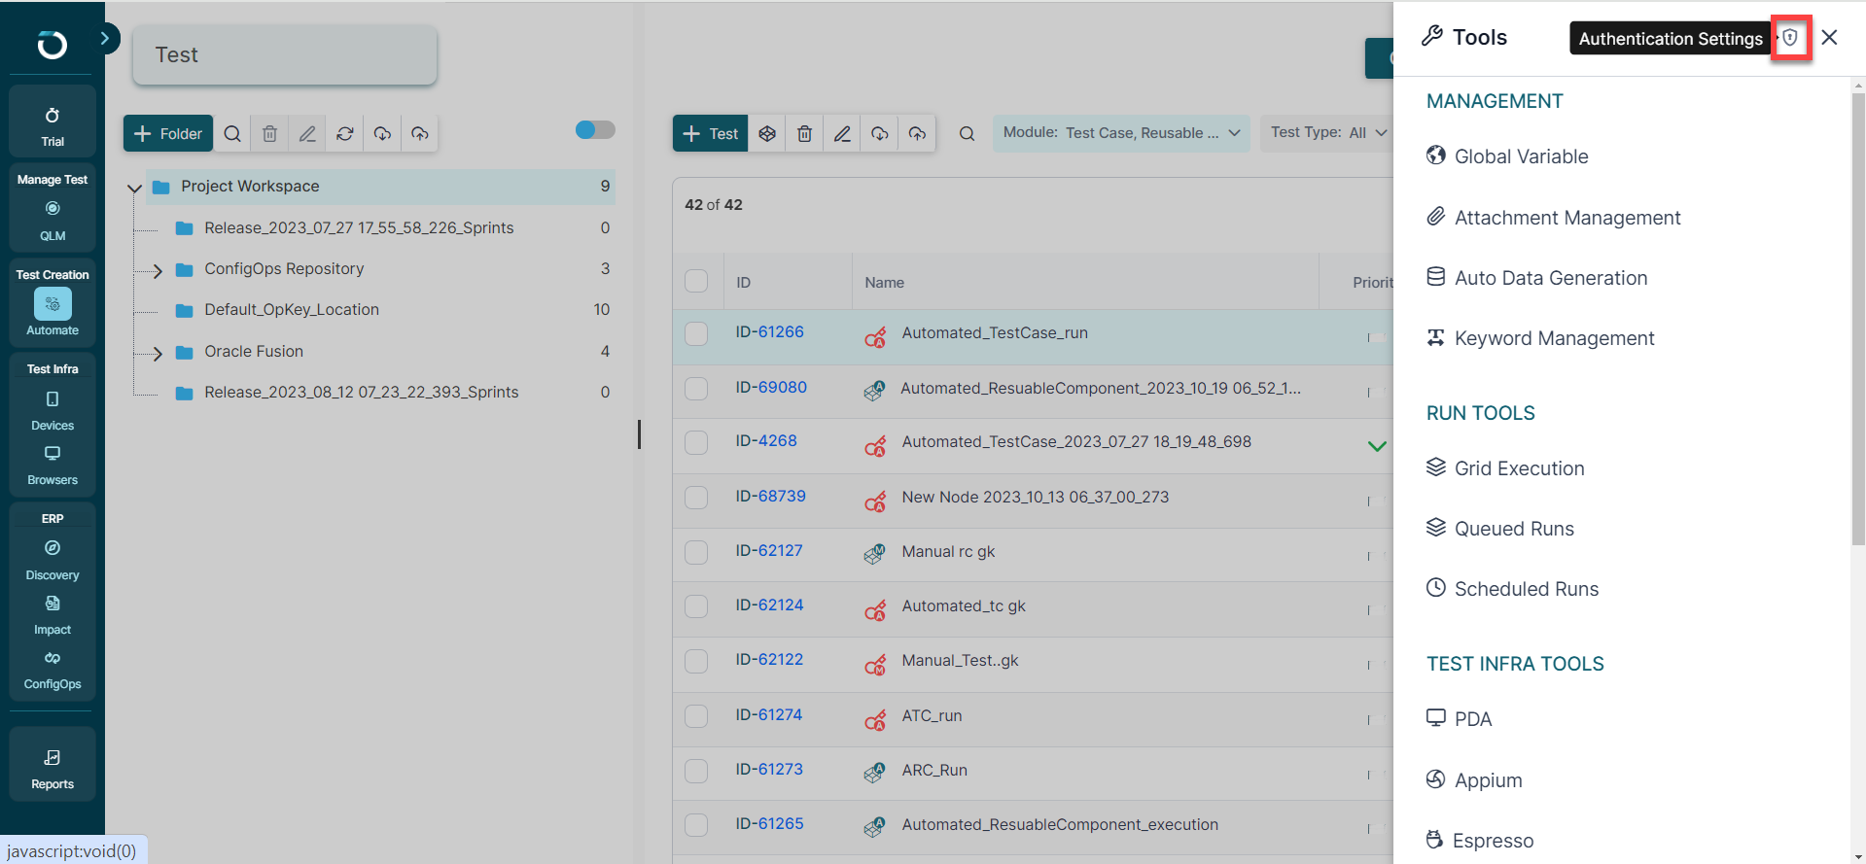The height and width of the screenshot is (864, 1866).
Task: Rename folder with pencil icon
Action: click(x=307, y=133)
